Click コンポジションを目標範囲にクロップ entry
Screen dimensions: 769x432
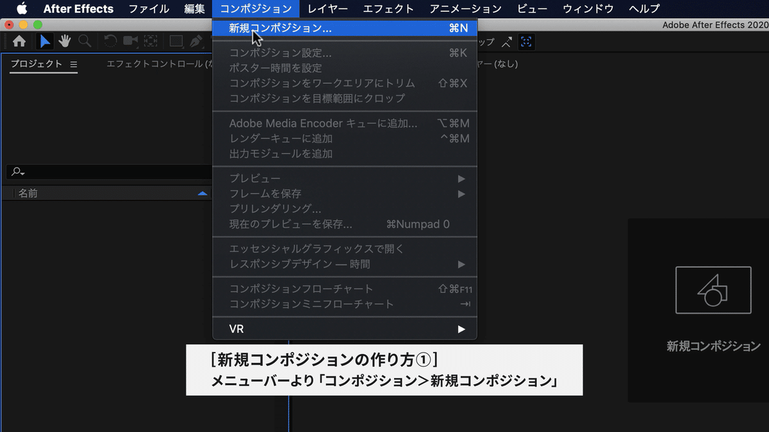click(x=345, y=99)
